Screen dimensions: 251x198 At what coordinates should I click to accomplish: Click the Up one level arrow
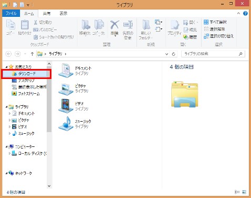tap(32, 54)
